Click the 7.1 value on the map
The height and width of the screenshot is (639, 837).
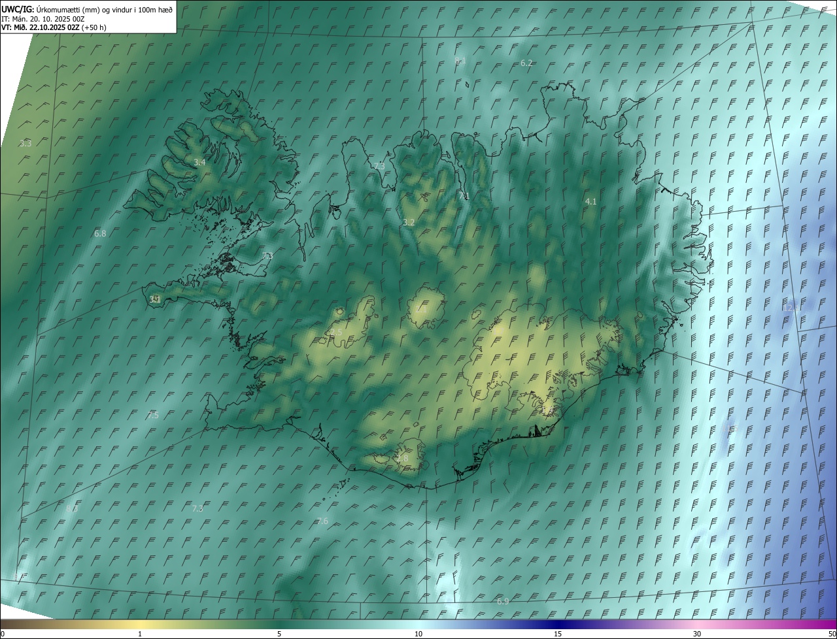[464, 195]
